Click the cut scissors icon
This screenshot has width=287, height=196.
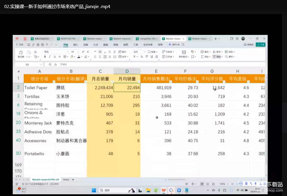coord(36,52)
